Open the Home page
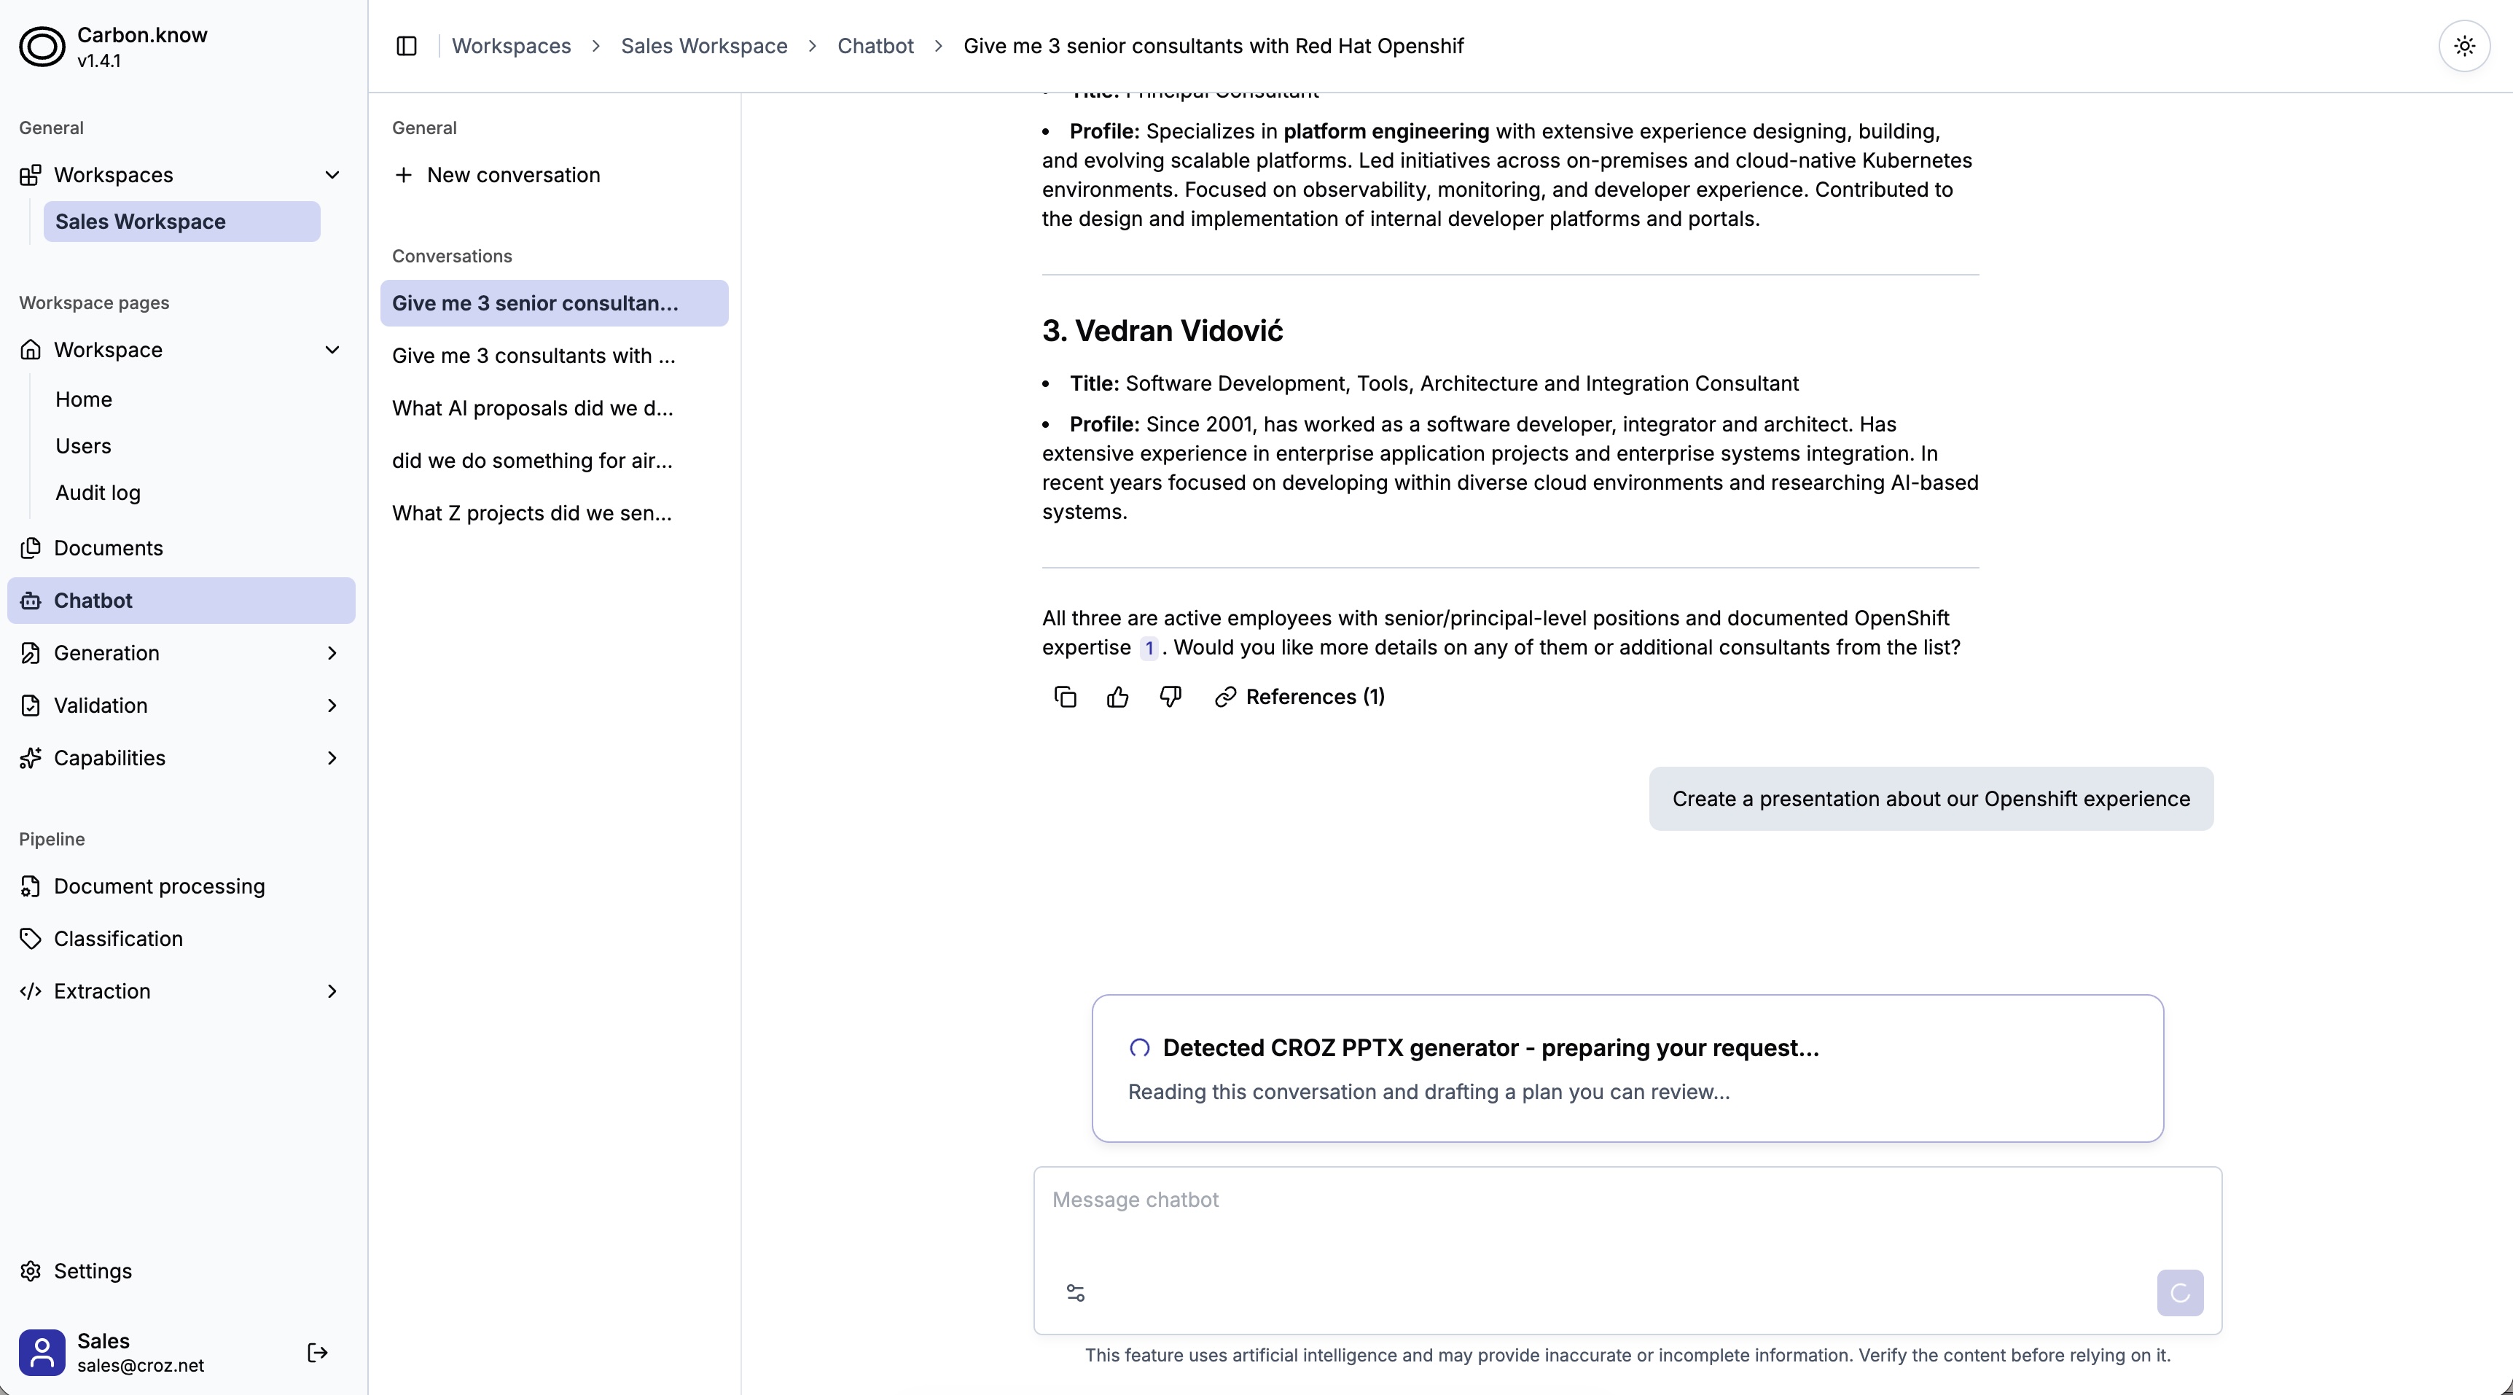This screenshot has height=1395, width=2513. 84,399
